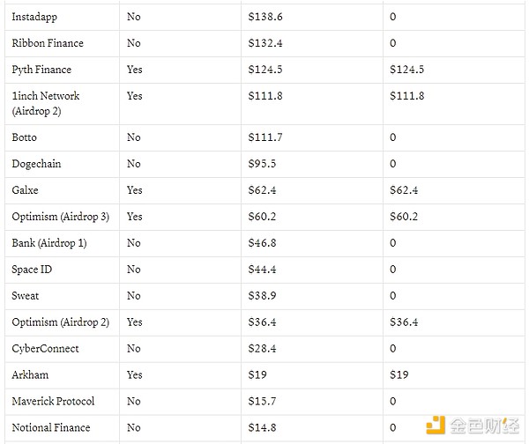Select the Bank (Airdrop 1) cell
The height and width of the screenshot is (444, 529).
click(x=49, y=243)
